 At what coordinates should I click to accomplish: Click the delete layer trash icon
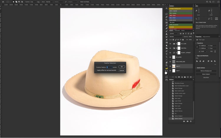coord(191,77)
